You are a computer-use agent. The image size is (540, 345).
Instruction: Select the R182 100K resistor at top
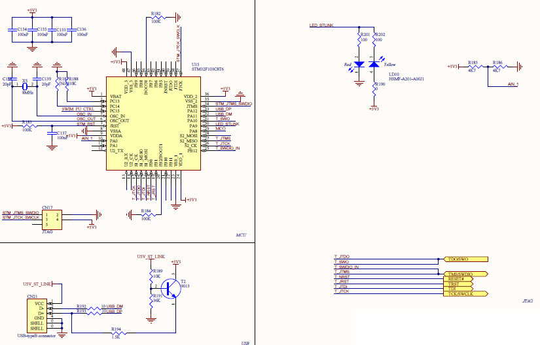click(x=156, y=17)
